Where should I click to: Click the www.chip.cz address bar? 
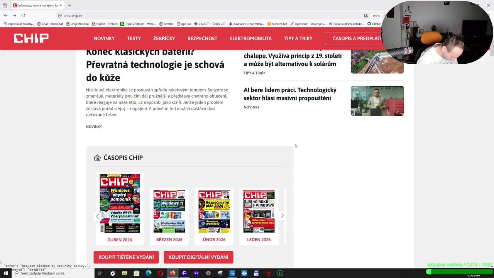pyautogui.click(x=208, y=16)
